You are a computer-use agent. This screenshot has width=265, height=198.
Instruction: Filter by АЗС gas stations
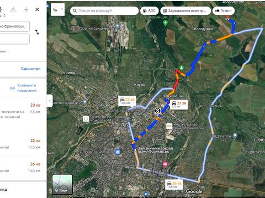(149, 10)
